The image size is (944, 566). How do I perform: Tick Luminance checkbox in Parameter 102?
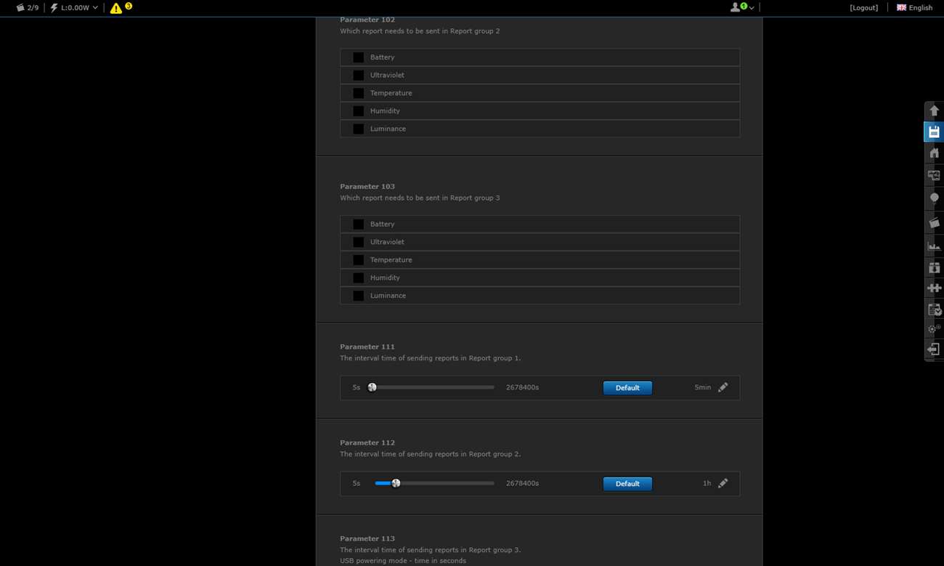(359, 129)
